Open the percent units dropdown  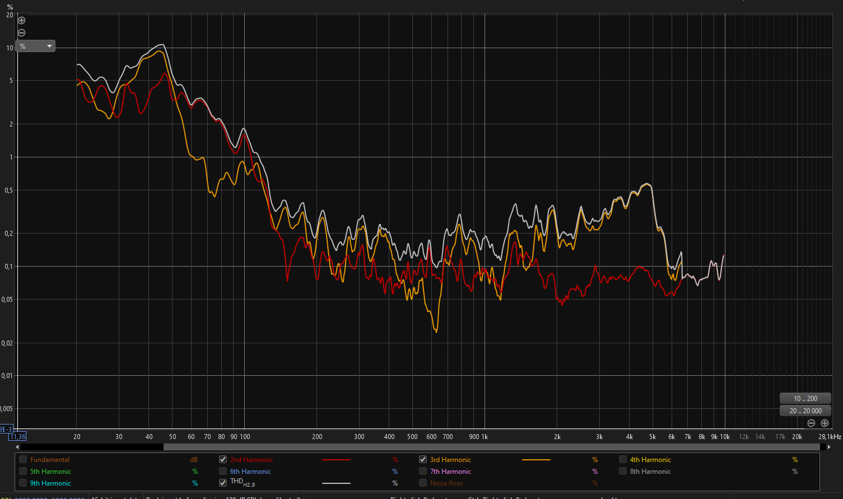(36, 46)
